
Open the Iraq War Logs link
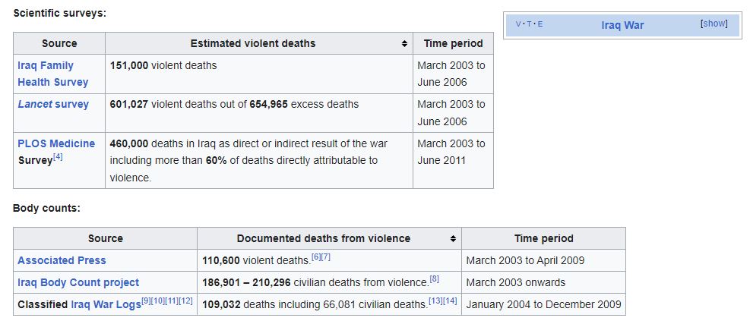click(106, 304)
